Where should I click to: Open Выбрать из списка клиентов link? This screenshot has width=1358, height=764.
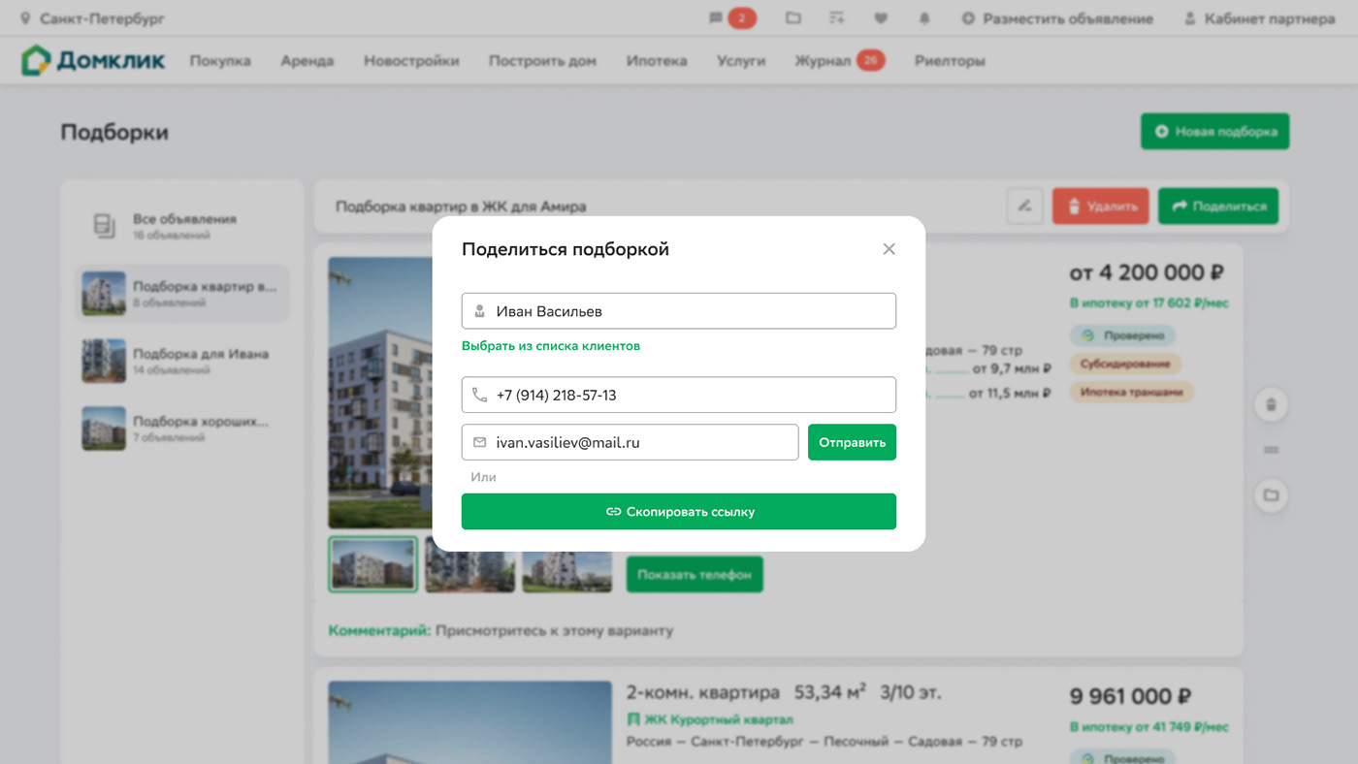(550, 345)
